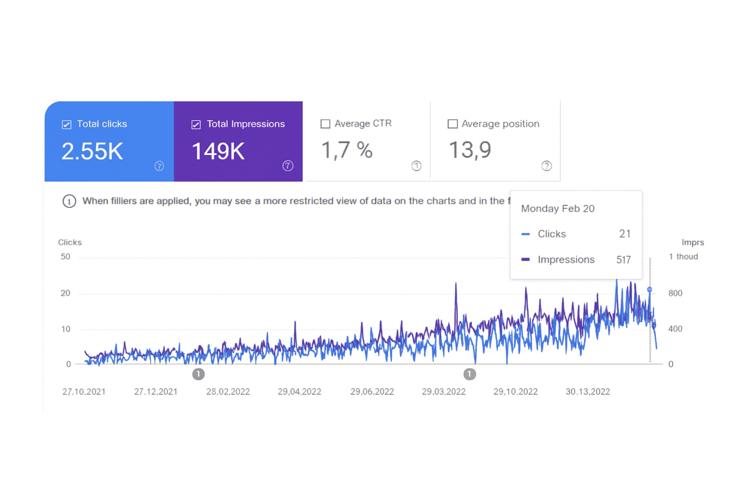Click the 13,9 average position value
The height and width of the screenshot is (494, 741).
coord(470,150)
